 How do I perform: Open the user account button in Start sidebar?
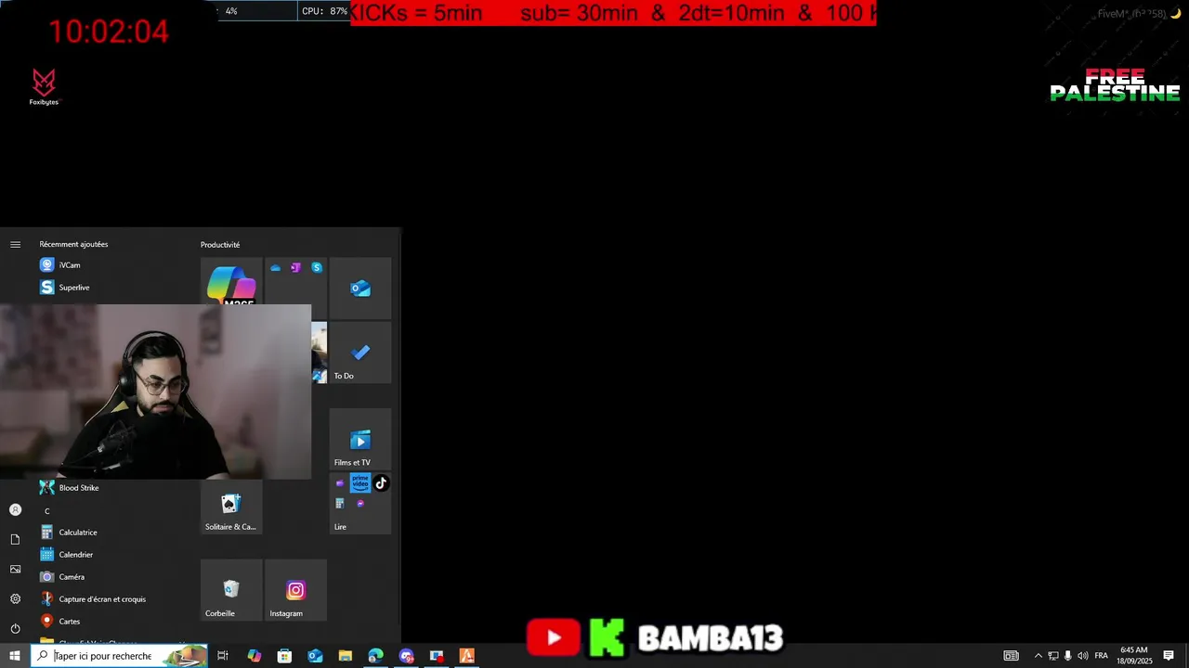15,510
